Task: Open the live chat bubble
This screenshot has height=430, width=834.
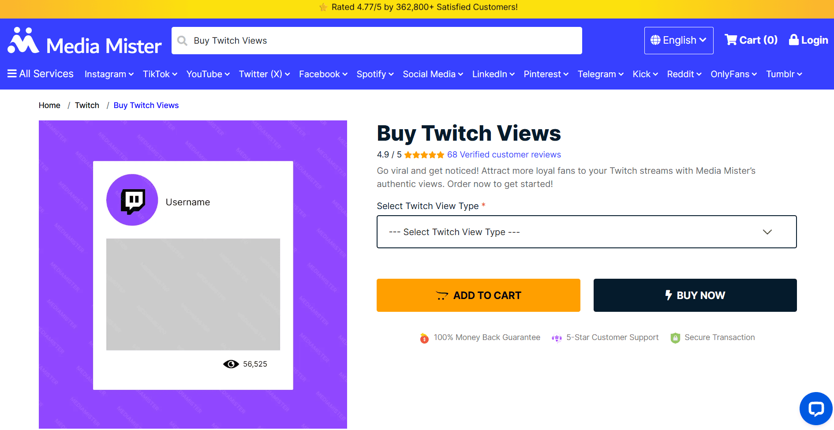Action: pos(816,409)
